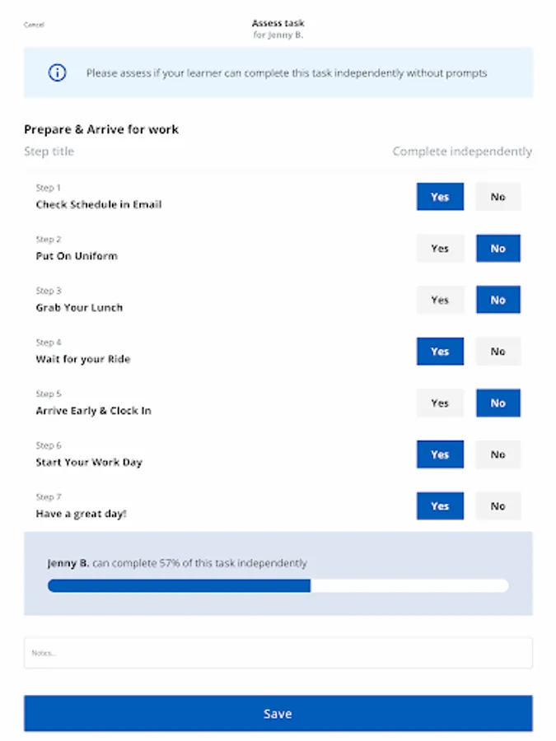Select Yes for Check Schedule in Email
The image size is (556, 741).
[440, 197]
